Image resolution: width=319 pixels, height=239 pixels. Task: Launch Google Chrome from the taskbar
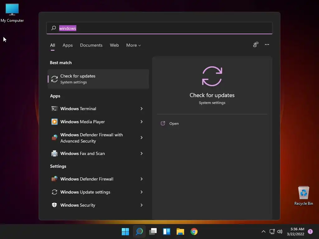pos(194,232)
